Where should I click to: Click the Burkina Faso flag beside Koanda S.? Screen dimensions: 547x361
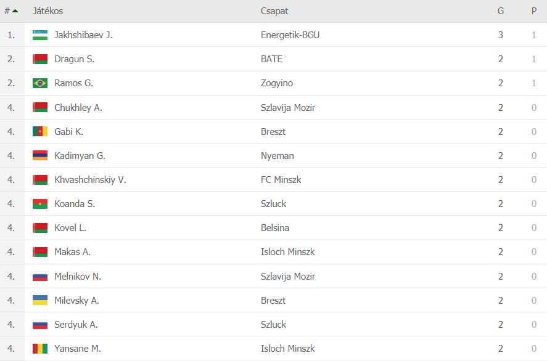[40, 203]
